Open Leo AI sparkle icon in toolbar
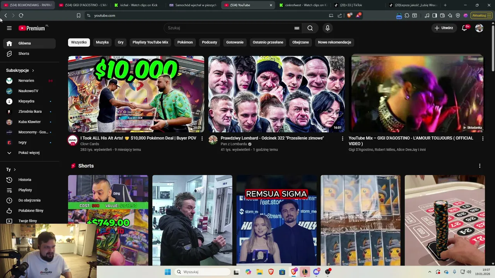 coord(450,15)
